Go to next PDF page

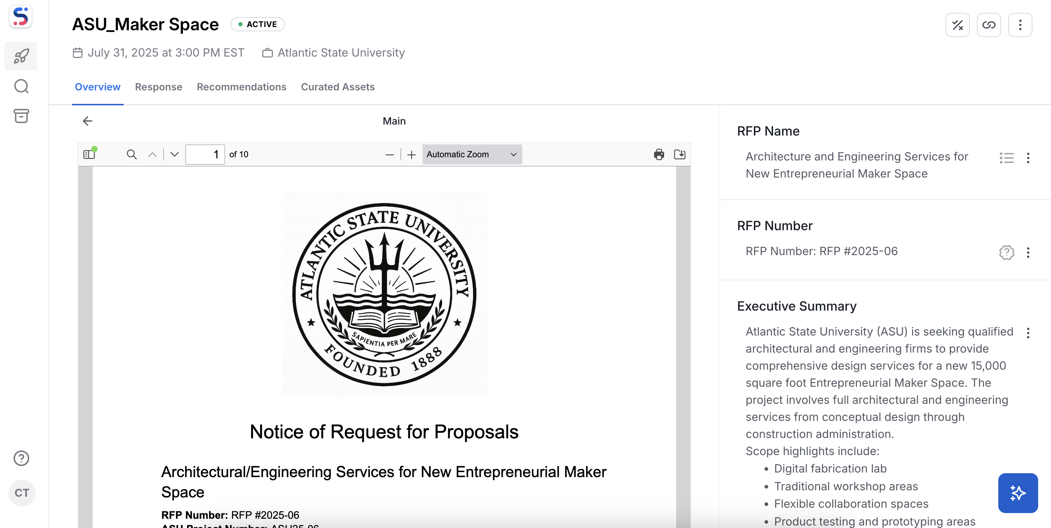coord(174,154)
